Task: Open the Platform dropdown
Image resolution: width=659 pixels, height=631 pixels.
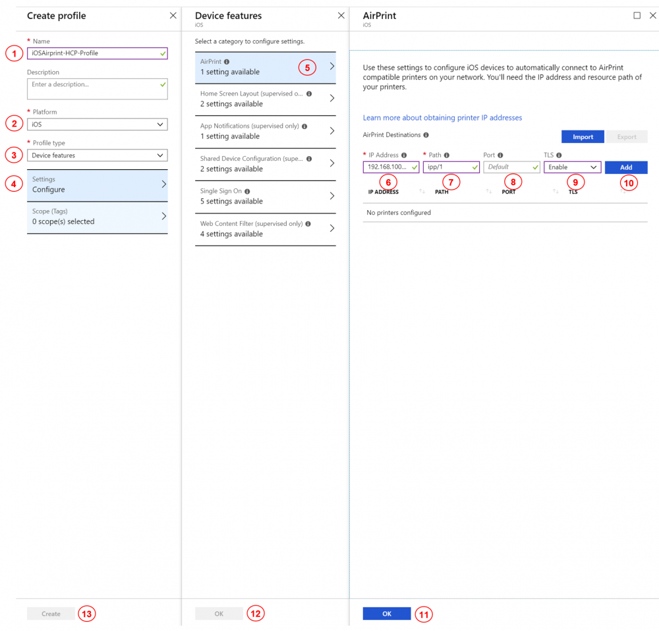Action: (x=98, y=124)
